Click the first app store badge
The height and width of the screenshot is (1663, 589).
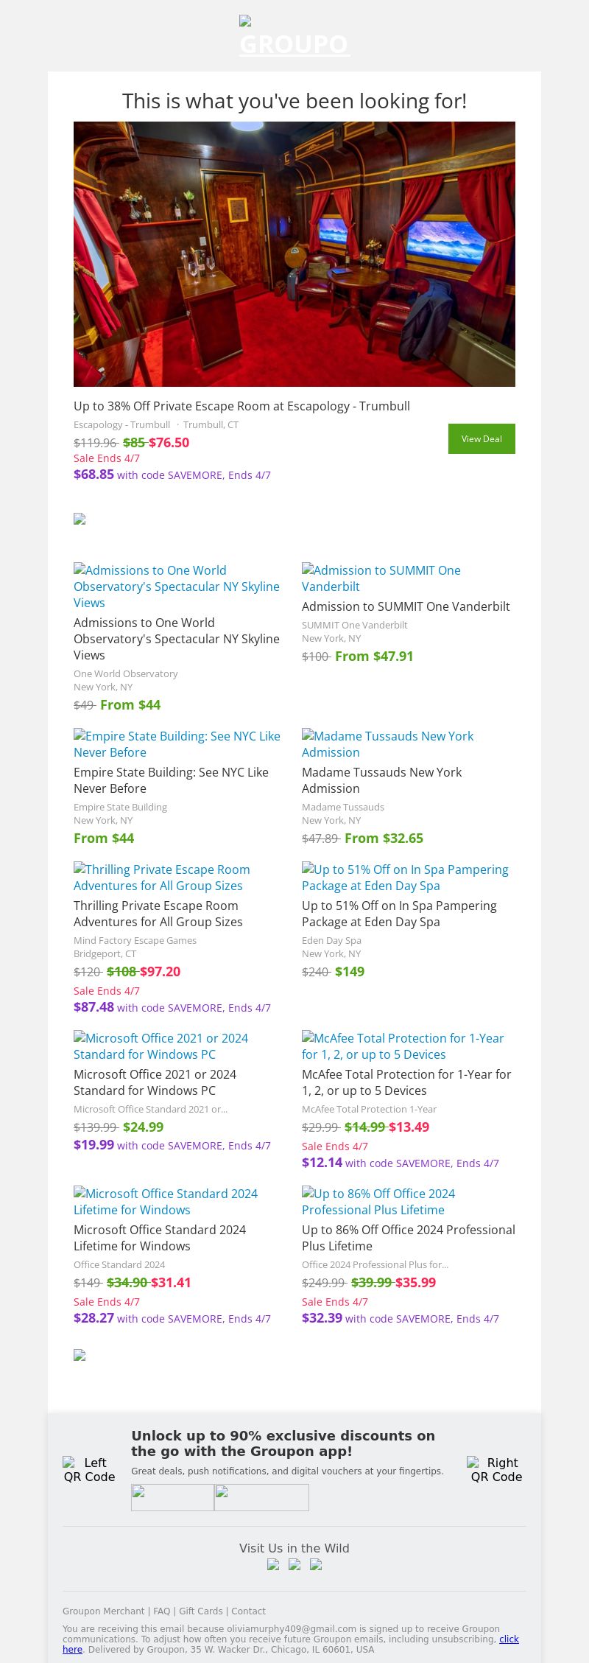click(x=172, y=1497)
